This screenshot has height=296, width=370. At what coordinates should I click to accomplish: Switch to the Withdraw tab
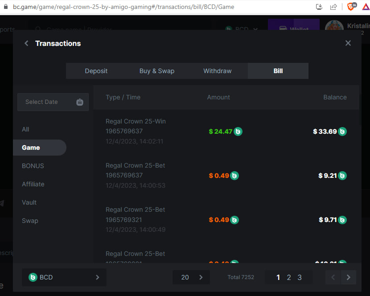pyautogui.click(x=218, y=71)
